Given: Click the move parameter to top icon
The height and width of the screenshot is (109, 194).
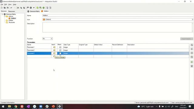Looking at the screenshot, I should 192,45.
